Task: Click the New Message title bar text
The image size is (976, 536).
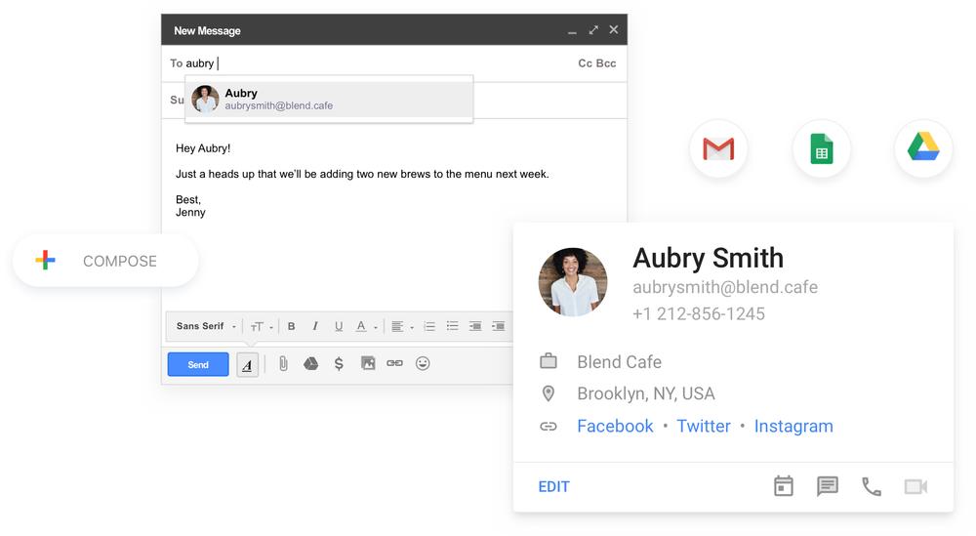Action: (x=207, y=30)
